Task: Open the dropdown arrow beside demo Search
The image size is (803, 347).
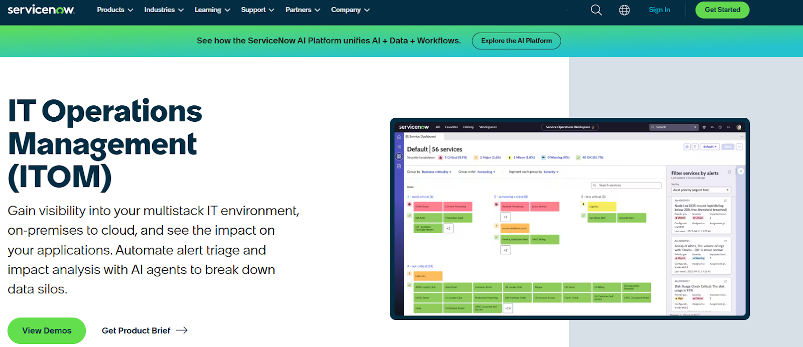Action: tap(696, 127)
